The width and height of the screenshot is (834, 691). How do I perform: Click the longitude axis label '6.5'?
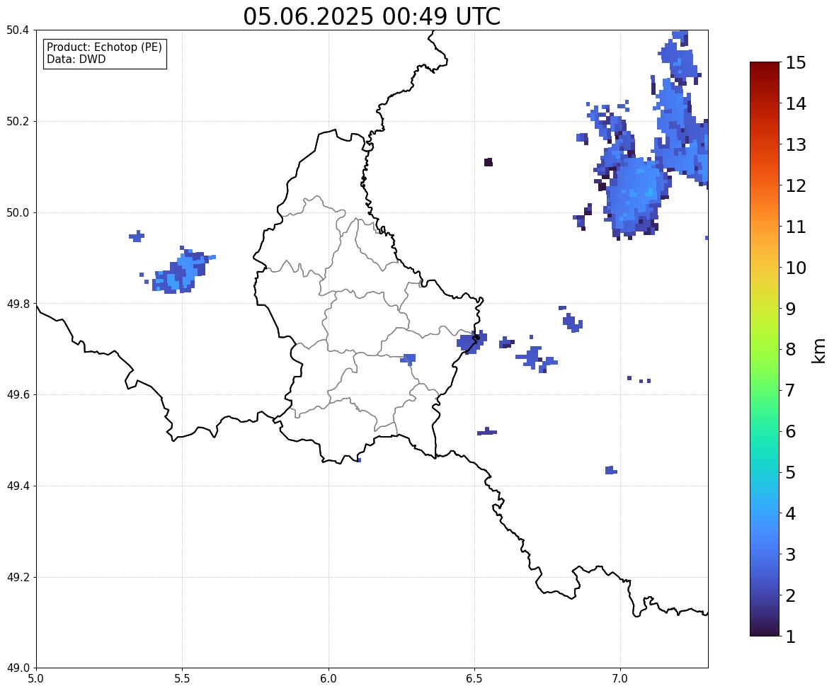click(474, 679)
